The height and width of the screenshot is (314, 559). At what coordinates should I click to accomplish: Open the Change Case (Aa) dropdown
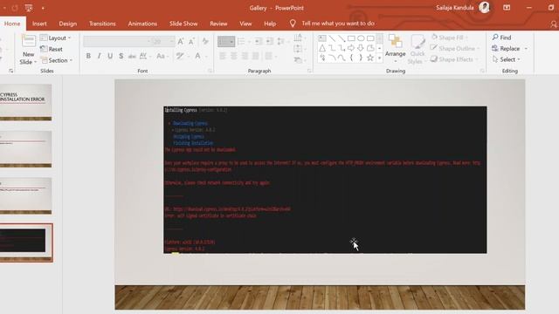tap(162, 56)
